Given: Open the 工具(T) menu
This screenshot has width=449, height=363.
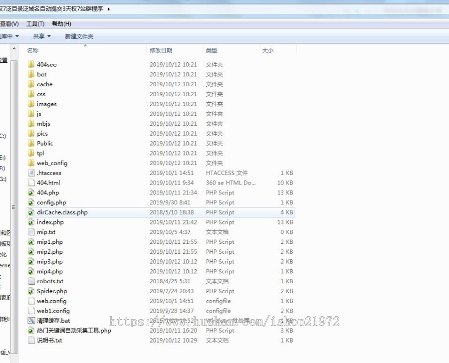Looking at the screenshot, I should coord(35,24).
